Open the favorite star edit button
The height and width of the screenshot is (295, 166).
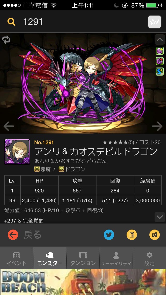click(x=155, y=22)
